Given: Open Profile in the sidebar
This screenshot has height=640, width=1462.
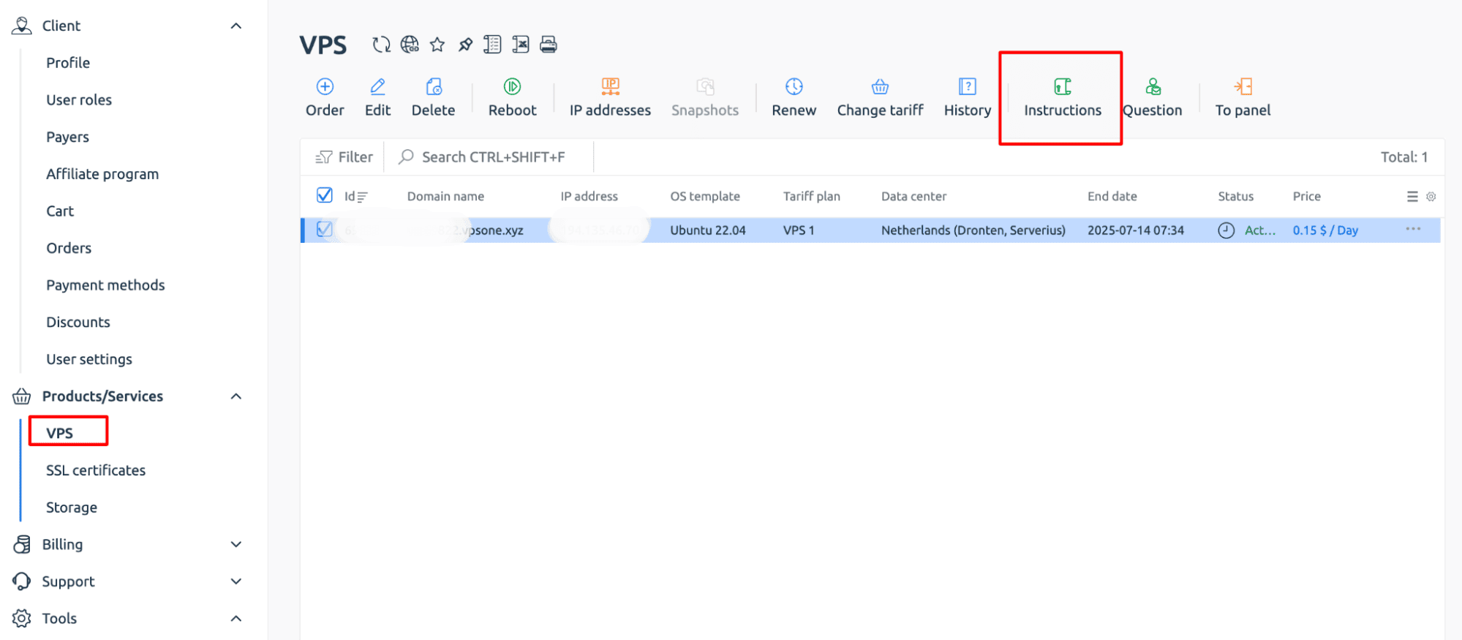Looking at the screenshot, I should tap(68, 63).
